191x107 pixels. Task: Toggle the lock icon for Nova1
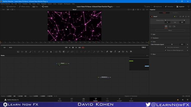(186, 17)
